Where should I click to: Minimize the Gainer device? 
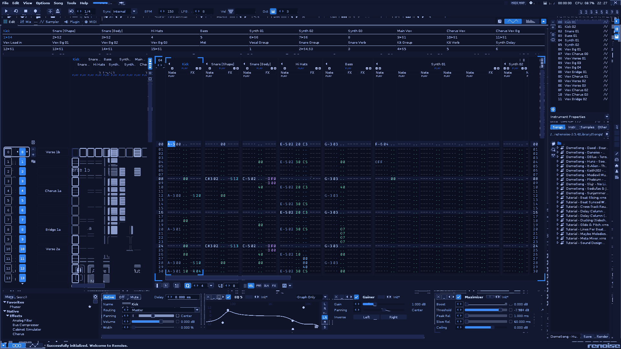[x=342, y=297]
